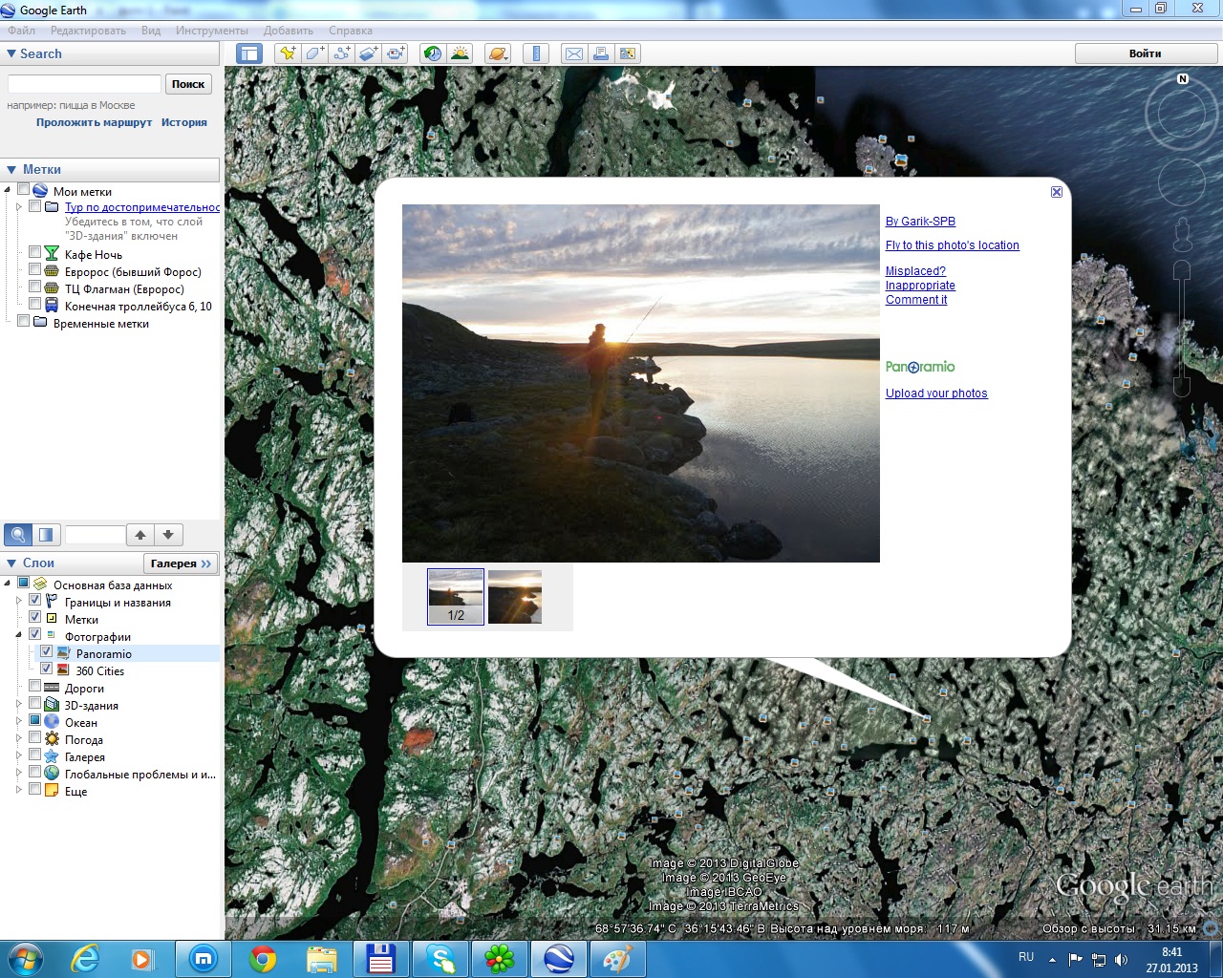Check the Временные метки checkbox
The width and height of the screenshot is (1223, 978).
(x=24, y=322)
